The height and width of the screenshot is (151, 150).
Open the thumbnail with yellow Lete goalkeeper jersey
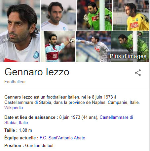pyautogui.click(x=131, y=15)
